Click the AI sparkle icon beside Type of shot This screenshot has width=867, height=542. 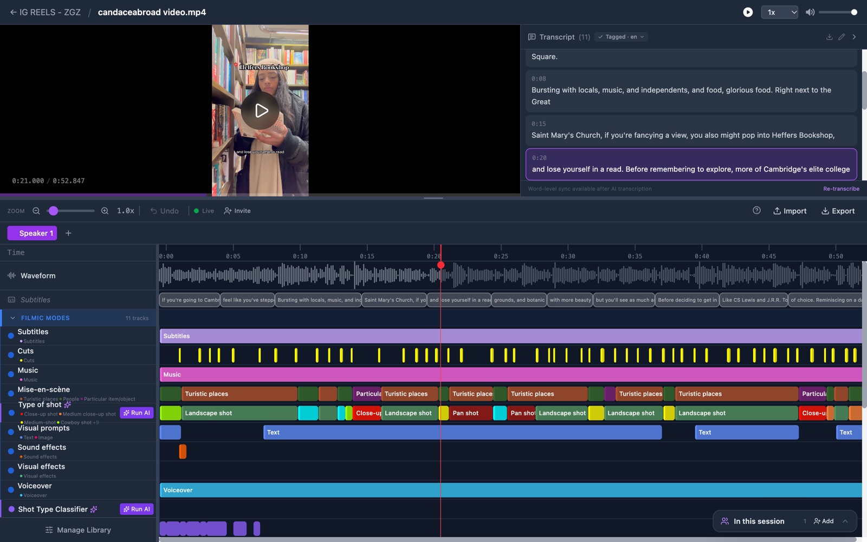(x=68, y=404)
